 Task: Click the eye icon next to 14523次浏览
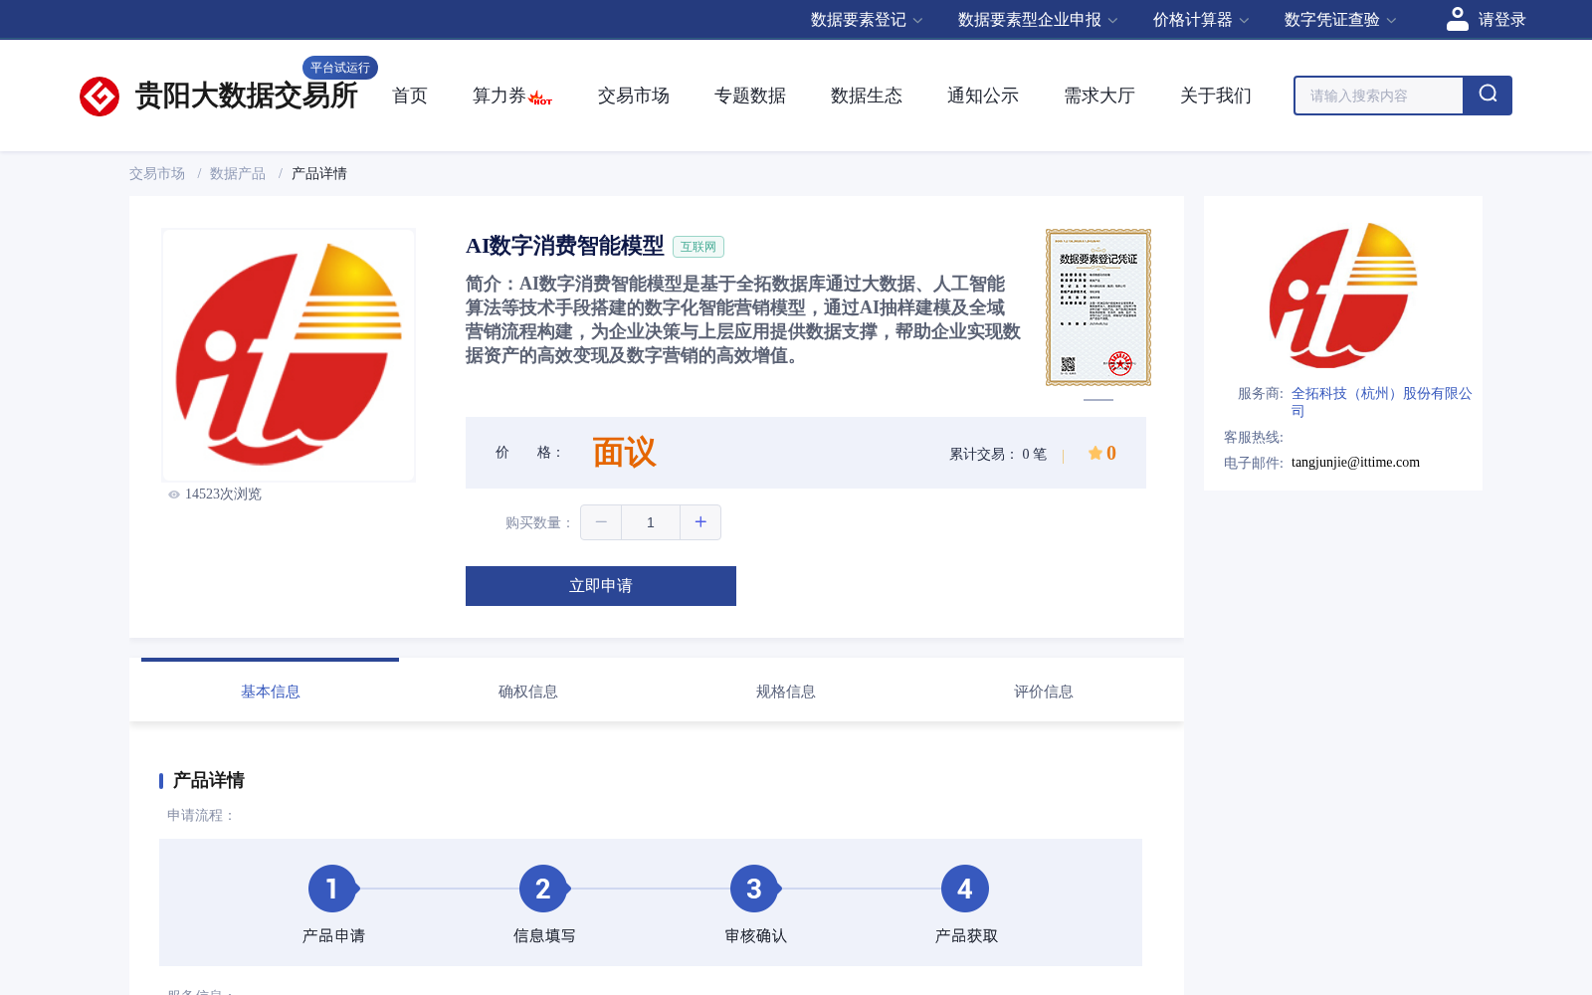[173, 495]
